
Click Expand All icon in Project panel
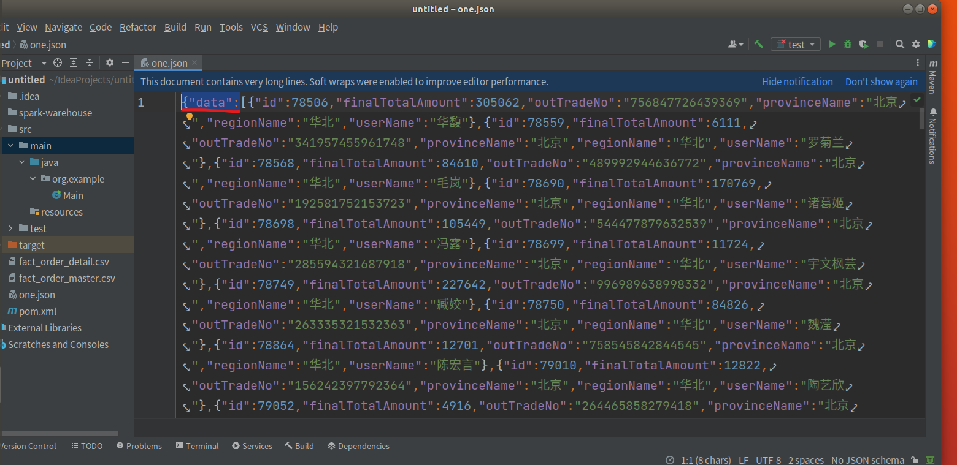(x=74, y=62)
